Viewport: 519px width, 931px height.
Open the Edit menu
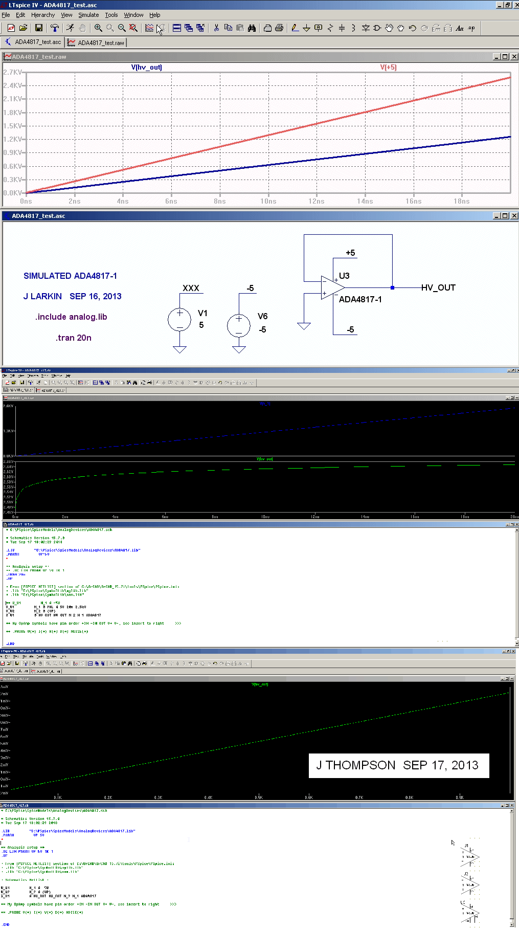[x=20, y=15]
